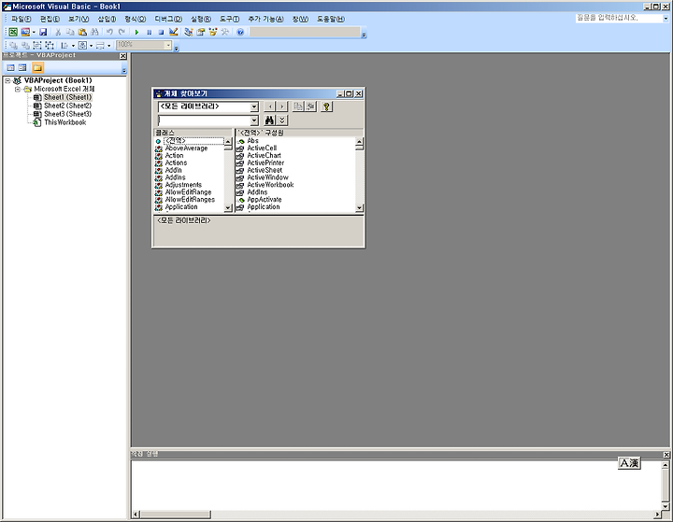Viewport: 673px width, 522px height.
Task: Collapse the Microsoft Excel 개체 folder
Action: 18,90
